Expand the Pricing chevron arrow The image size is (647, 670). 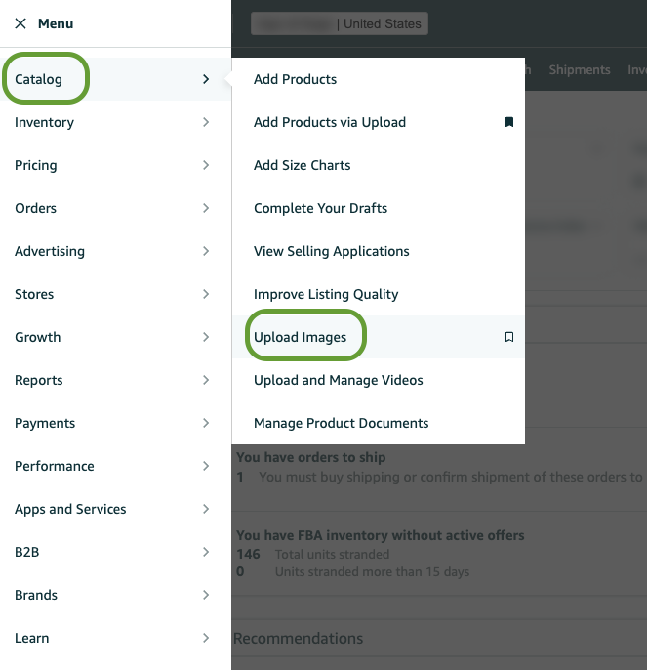click(206, 165)
